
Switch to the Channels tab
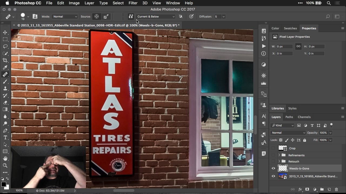tap(304, 117)
